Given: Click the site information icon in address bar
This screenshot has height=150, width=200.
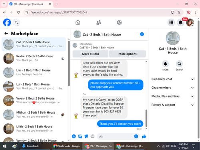Looking at the screenshot, I should click(x=27, y=12).
